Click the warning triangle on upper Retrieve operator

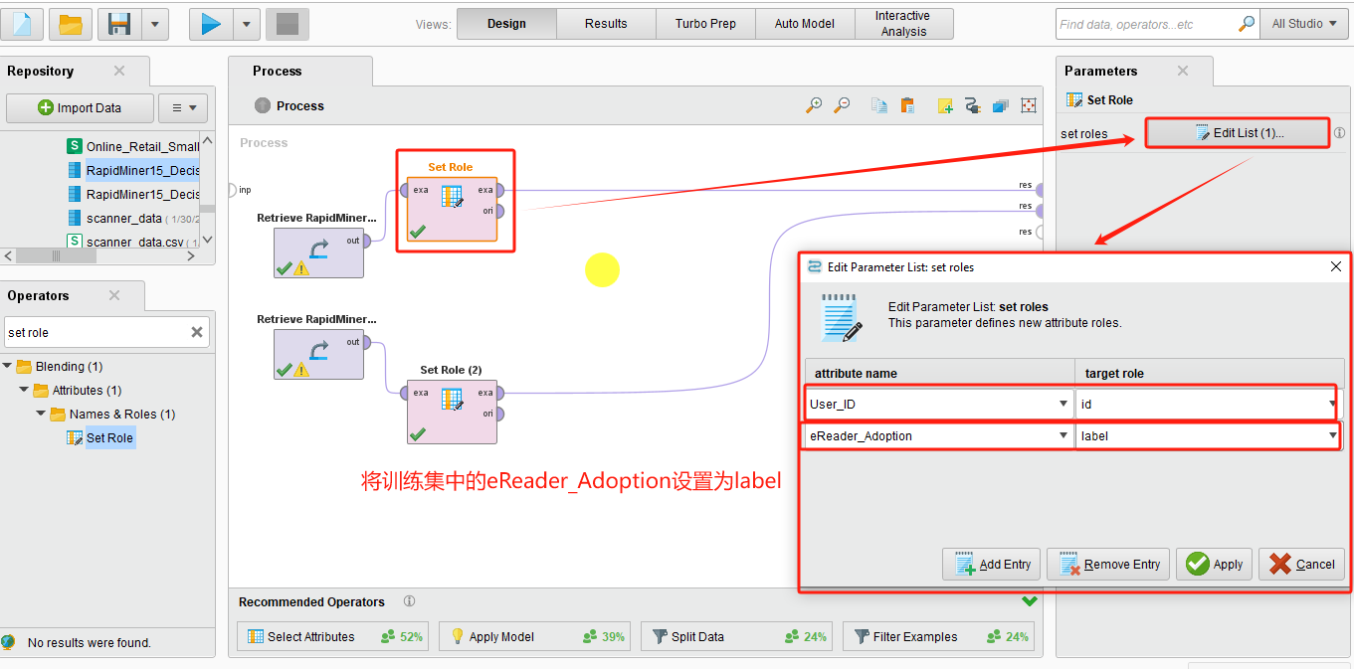click(x=301, y=267)
